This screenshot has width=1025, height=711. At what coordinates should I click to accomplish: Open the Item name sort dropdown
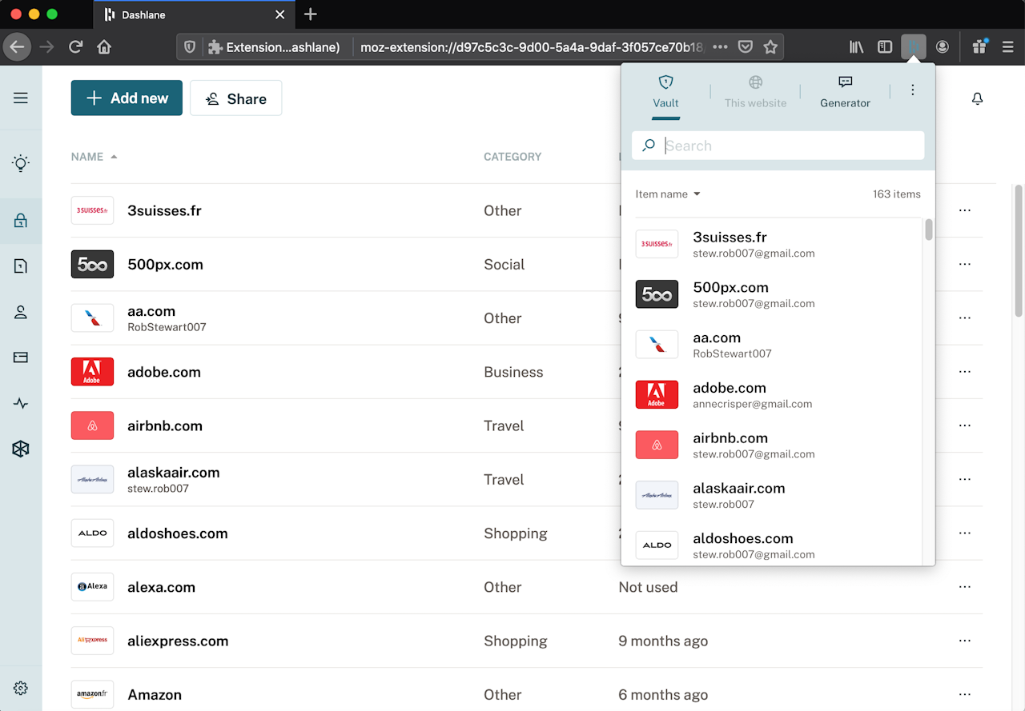(668, 194)
